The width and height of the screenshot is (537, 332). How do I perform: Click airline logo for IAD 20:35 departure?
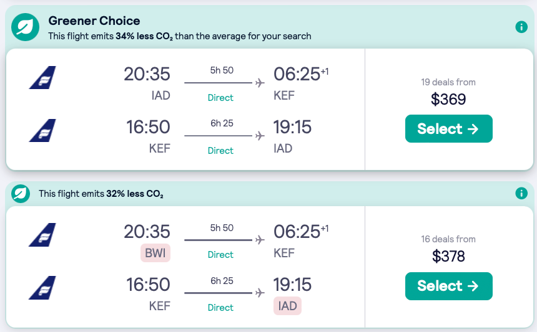coord(42,77)
